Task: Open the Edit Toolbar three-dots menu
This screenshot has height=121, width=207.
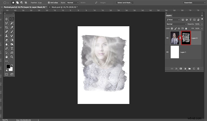Action: pos(6,61)
